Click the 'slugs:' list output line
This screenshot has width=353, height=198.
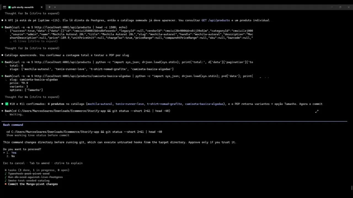point(92,69)
